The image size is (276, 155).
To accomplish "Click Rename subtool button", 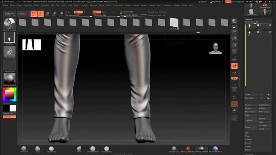I will (x=251, y=105).
